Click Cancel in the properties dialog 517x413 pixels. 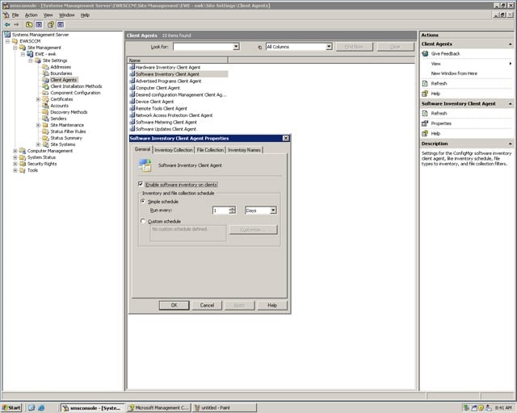tap(207, 305)
